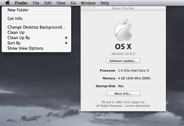Open the Go menu
The image size is (184, 126).
(x=73, y=3)
